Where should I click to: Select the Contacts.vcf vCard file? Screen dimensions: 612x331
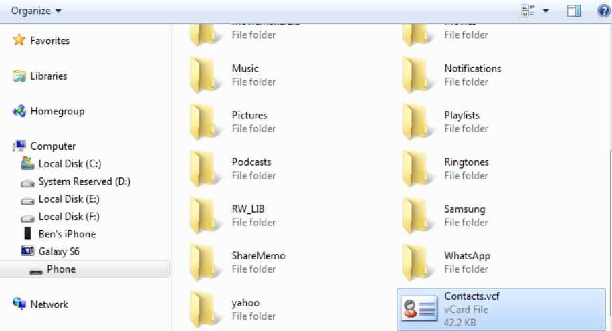tap(500, 310)
